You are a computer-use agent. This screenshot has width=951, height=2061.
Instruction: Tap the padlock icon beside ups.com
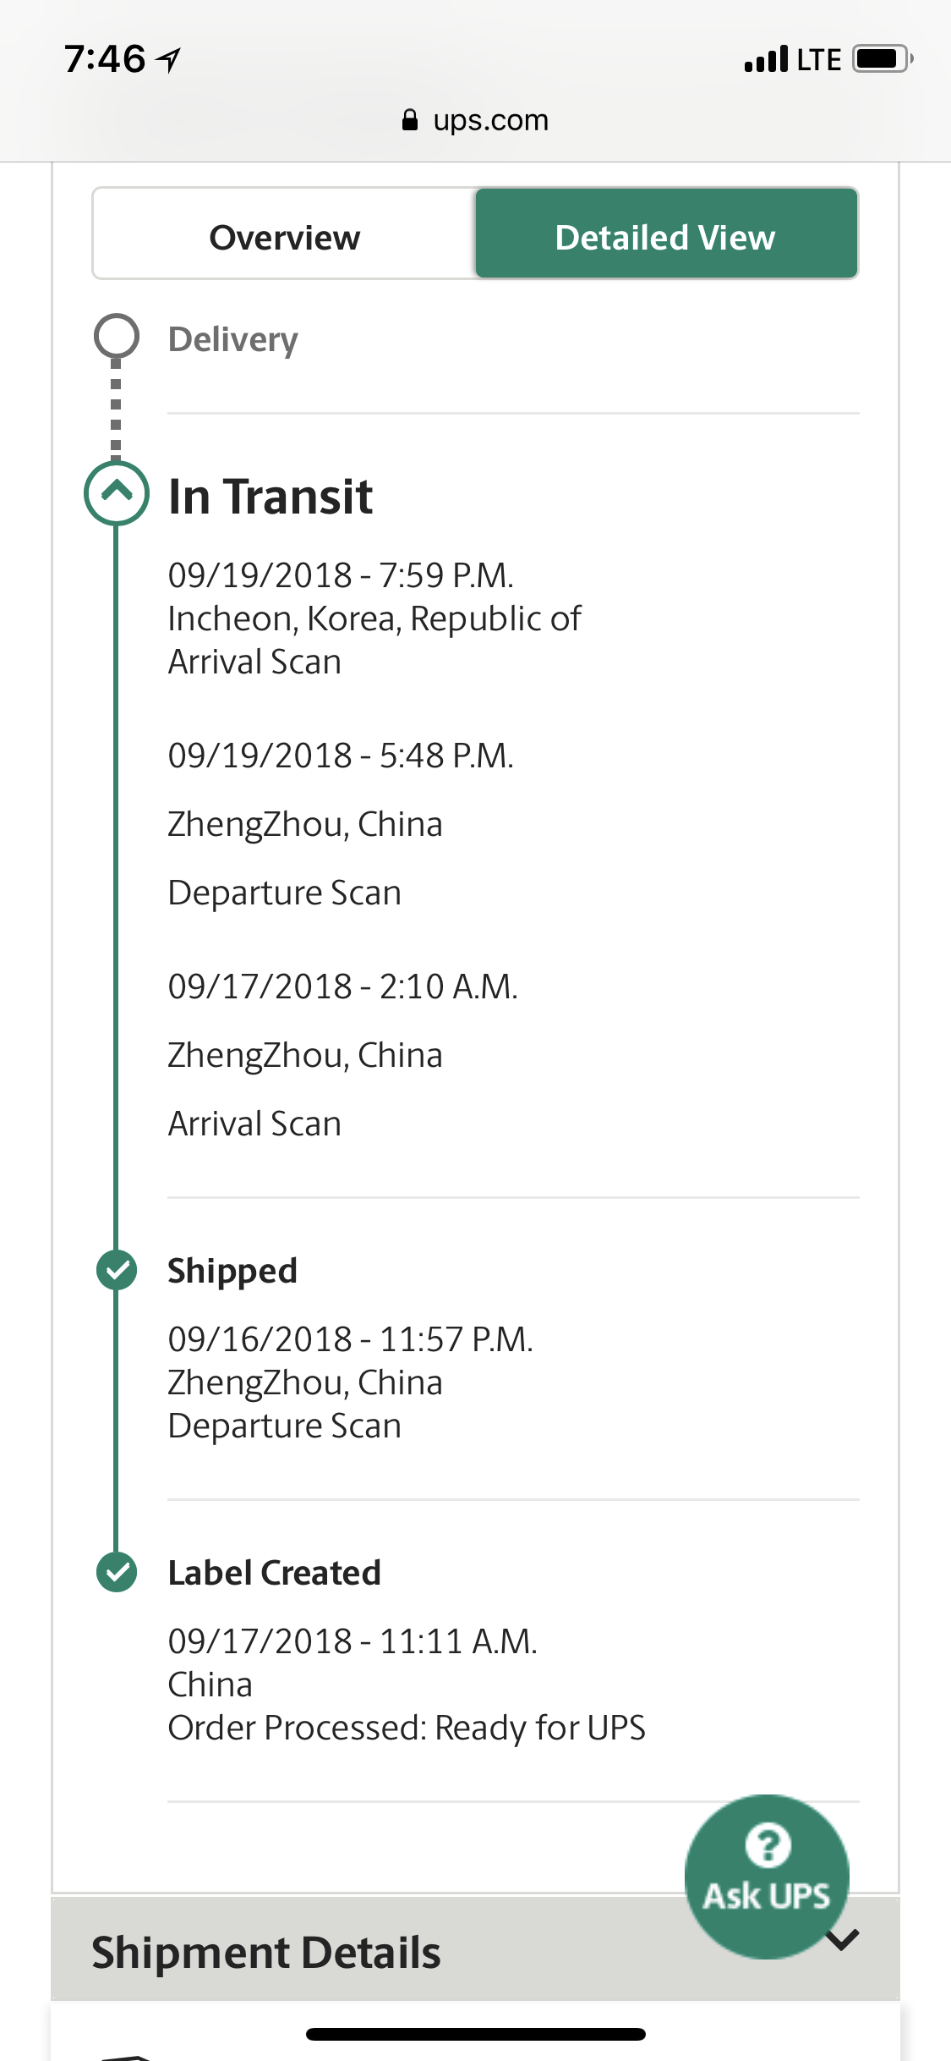(410, 120)
